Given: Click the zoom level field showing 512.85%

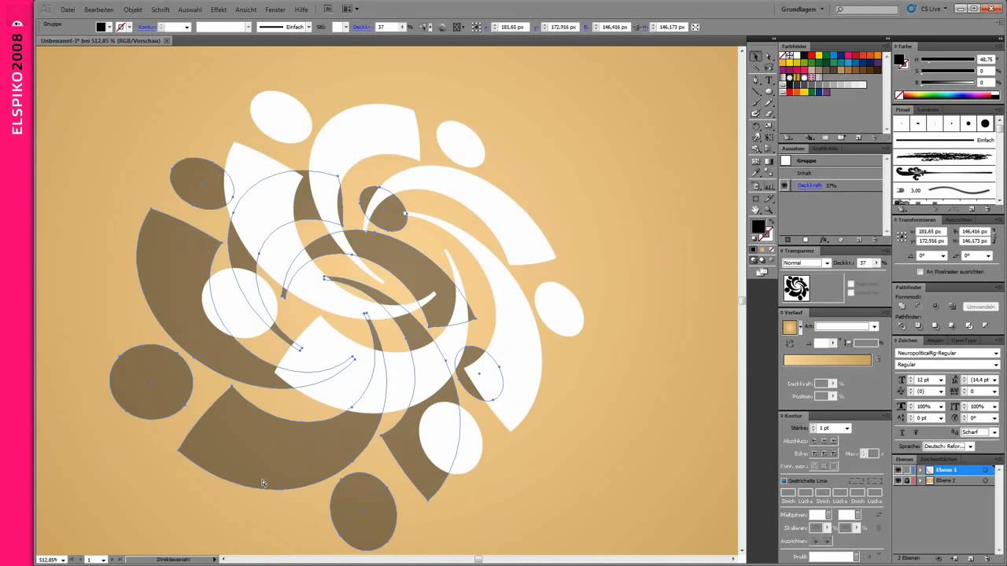Looking at the screenshot, I should pyautogui.click(x=50, y=559).
